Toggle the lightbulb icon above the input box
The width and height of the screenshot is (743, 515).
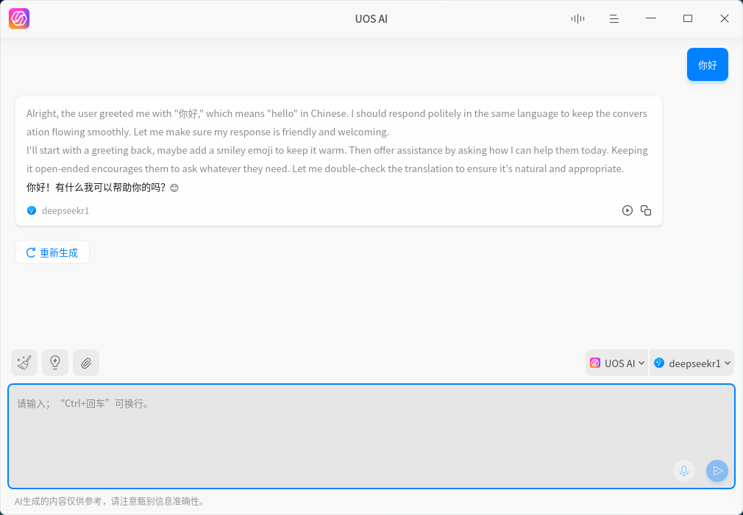pos(55,363)
